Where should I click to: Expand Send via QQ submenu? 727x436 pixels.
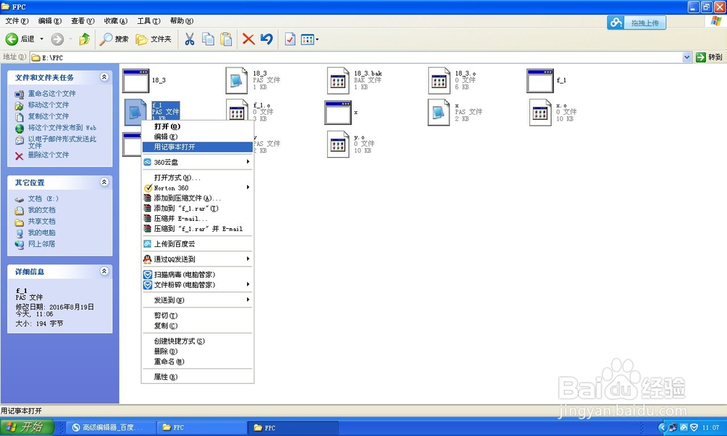[x=198, y=259]
